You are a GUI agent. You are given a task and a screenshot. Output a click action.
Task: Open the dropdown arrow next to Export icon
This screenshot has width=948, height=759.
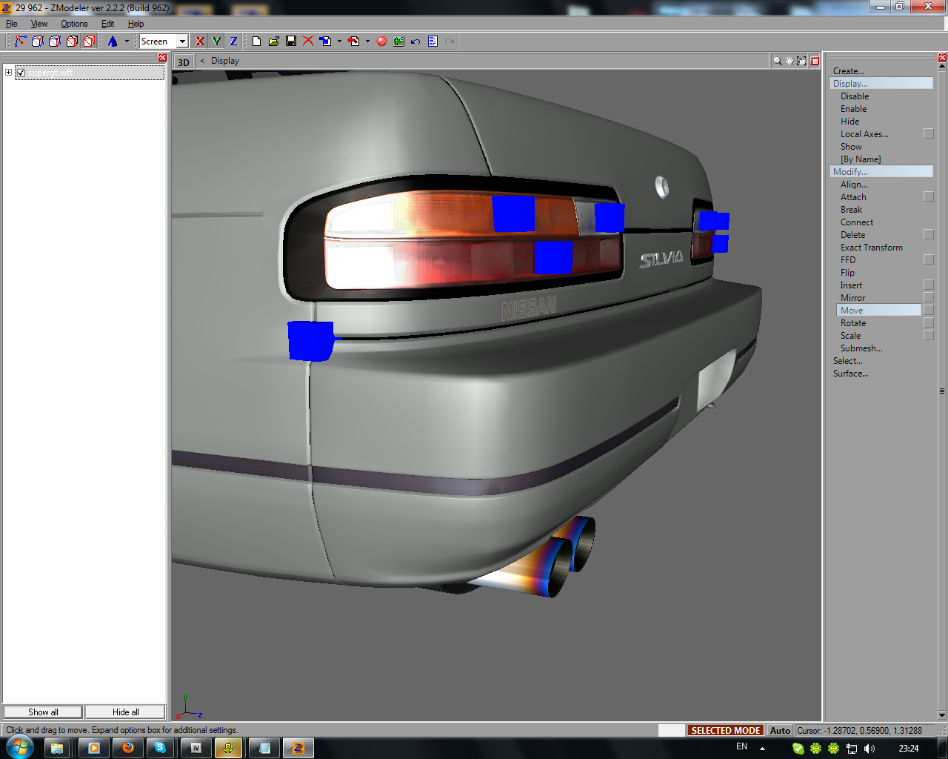point(367,42)
